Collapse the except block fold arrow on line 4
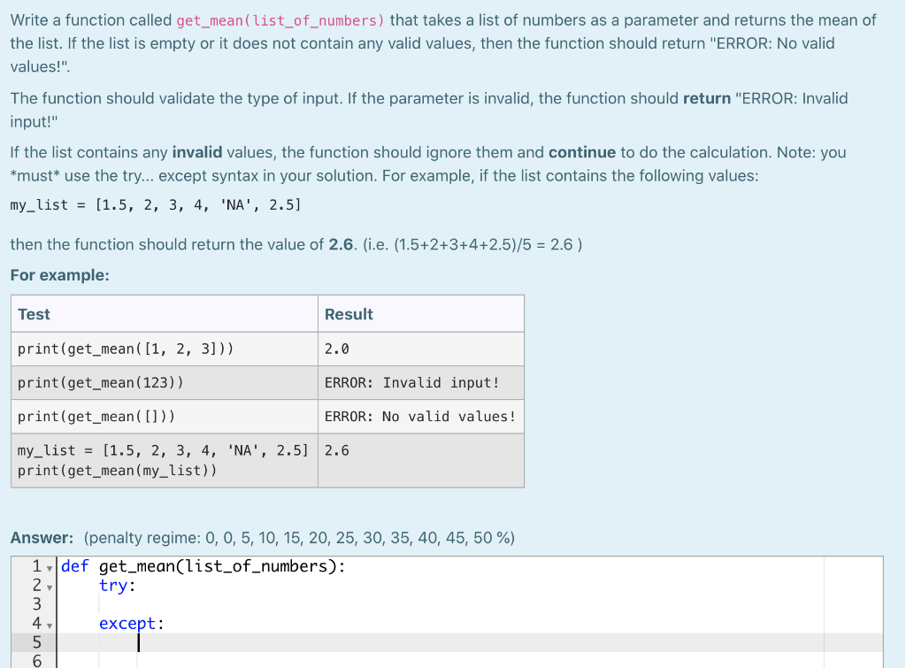This screenshot has height=668, width=906. point(50,624)
